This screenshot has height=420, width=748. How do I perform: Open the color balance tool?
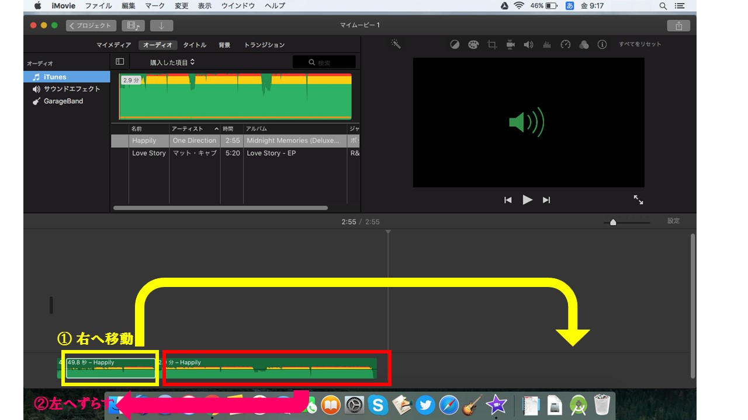pos(455,44)
